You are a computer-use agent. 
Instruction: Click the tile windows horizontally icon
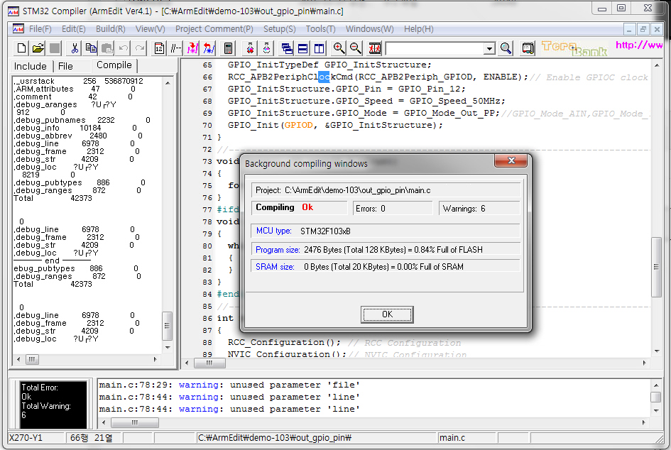303,48
